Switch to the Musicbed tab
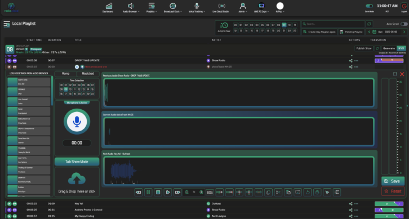The width and height of the screenshot is (409, 219). tap(88, 74)
